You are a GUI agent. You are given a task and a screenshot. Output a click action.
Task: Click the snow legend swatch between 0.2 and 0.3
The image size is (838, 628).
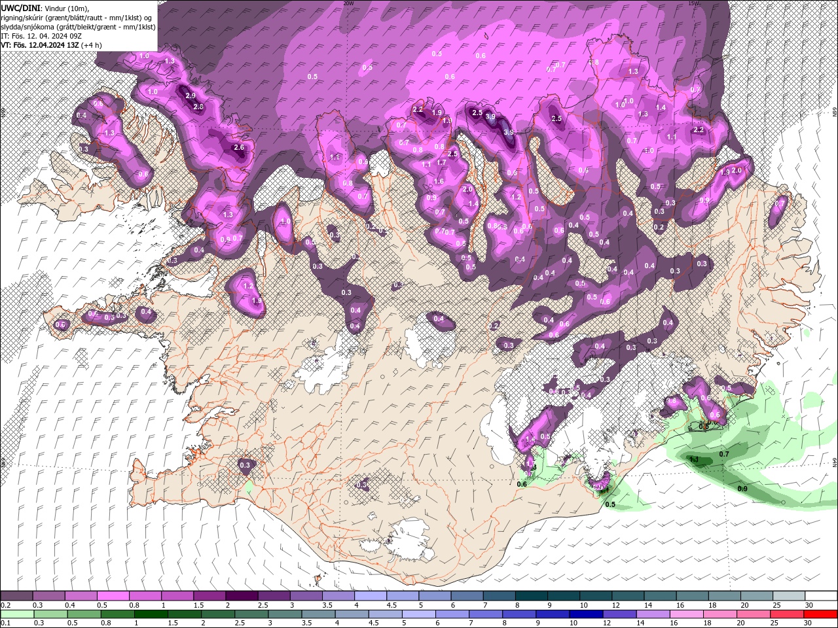pyautogui.click(x=16, y=596)
